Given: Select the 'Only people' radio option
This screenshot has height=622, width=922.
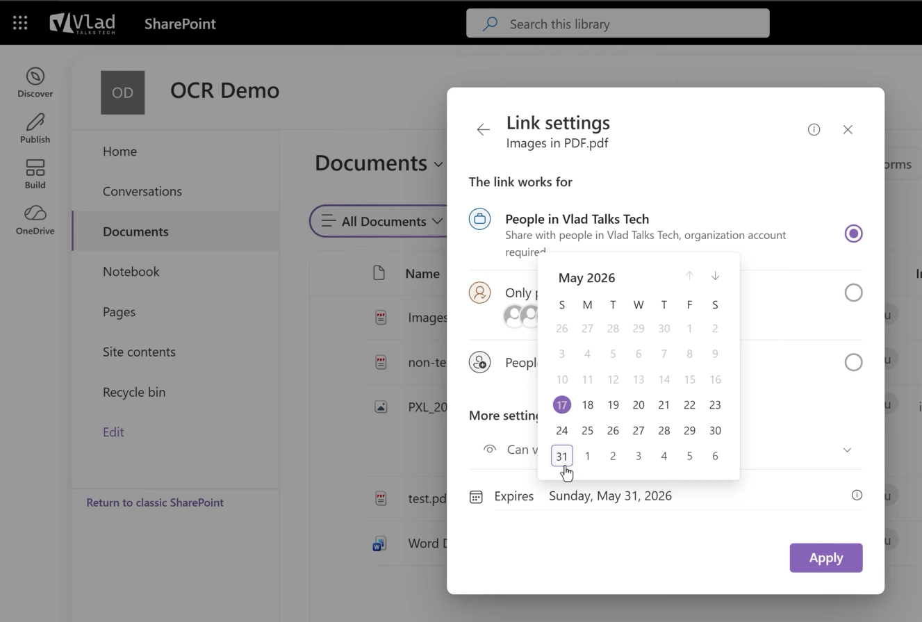Looking at the screenshot, I should pos(853,293).
